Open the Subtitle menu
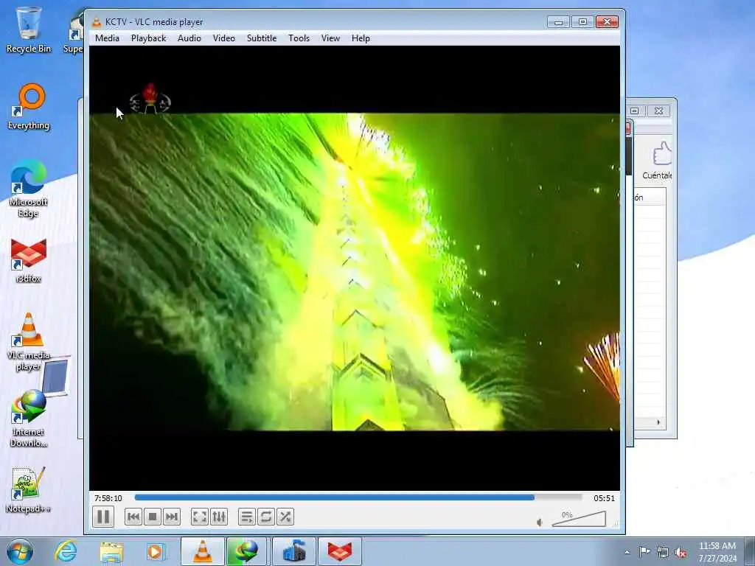 coord(262,38)
